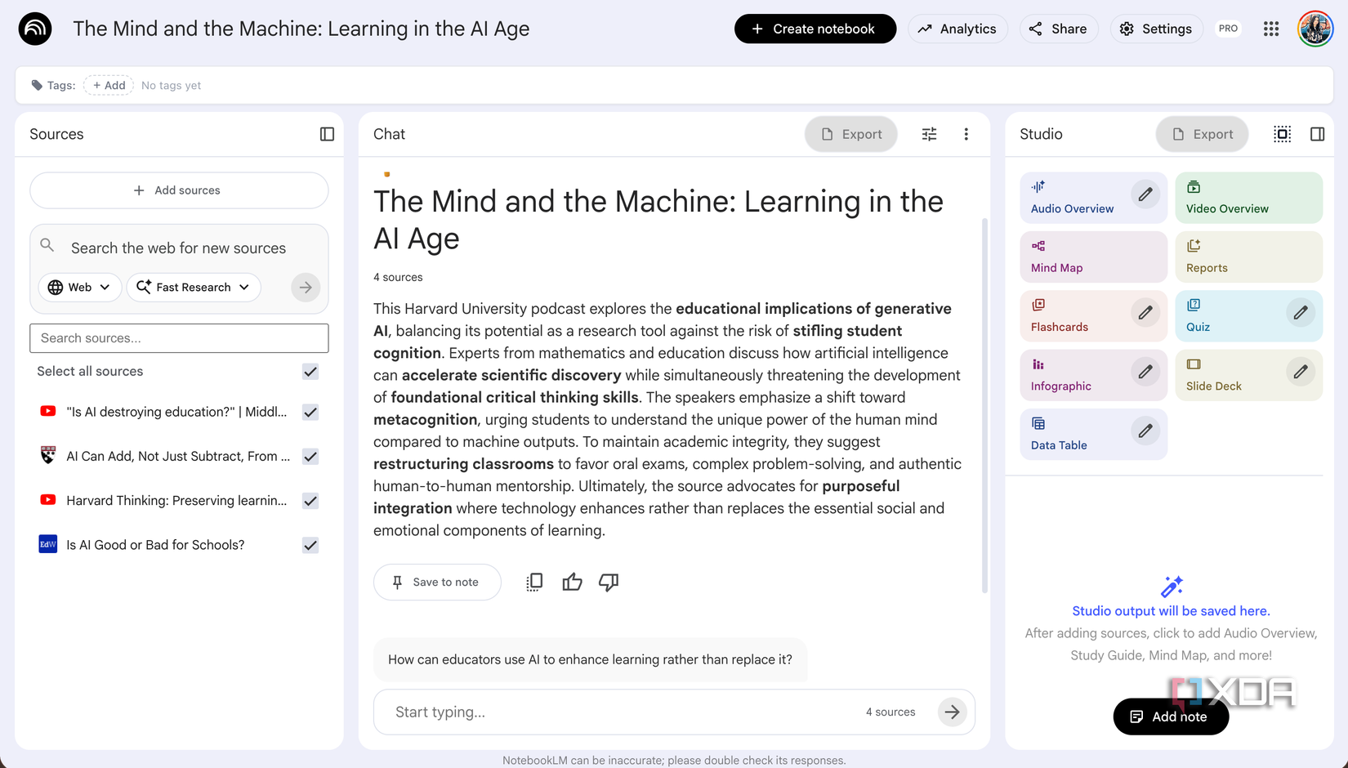Collapse the Studio panel icon

tap(1317, 134)
